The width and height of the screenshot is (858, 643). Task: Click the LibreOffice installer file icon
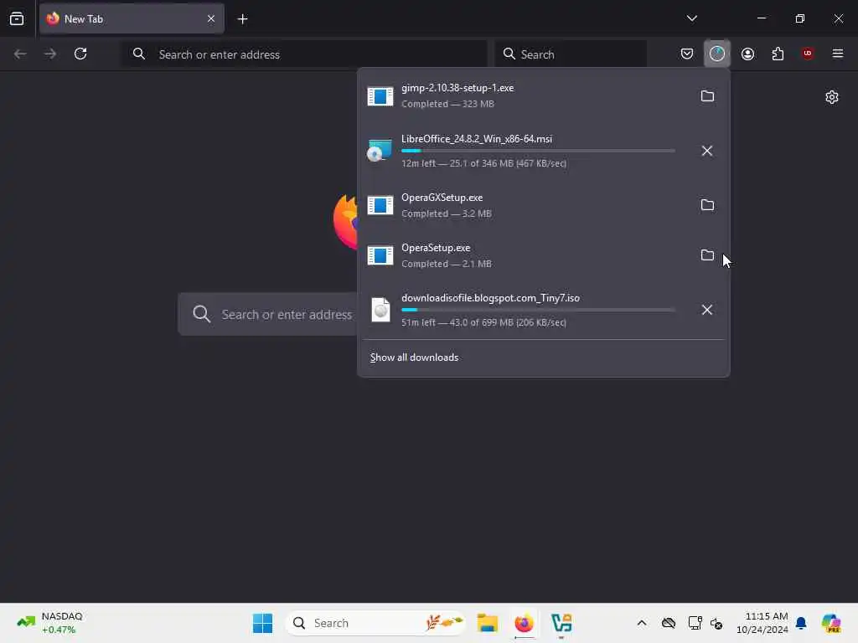point(380,151)
